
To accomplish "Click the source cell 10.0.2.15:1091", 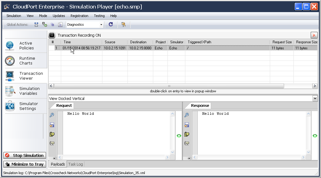I will [x=115, y=48].
